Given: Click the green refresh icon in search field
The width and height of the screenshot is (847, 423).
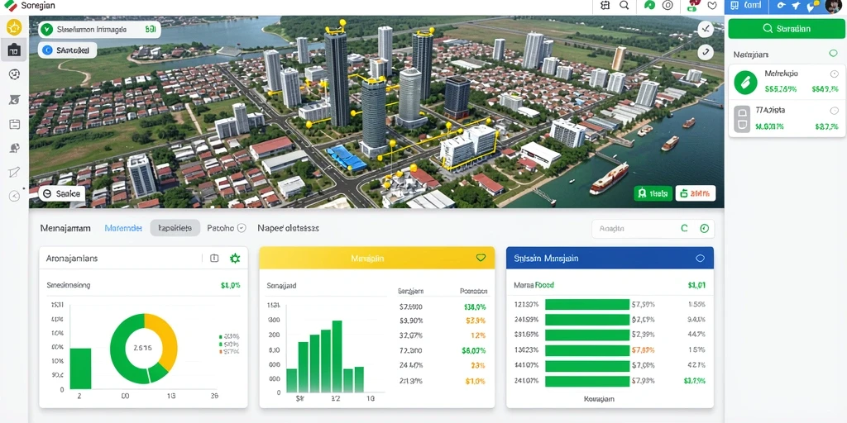Looking at the screenshot, I should point(684,229).
